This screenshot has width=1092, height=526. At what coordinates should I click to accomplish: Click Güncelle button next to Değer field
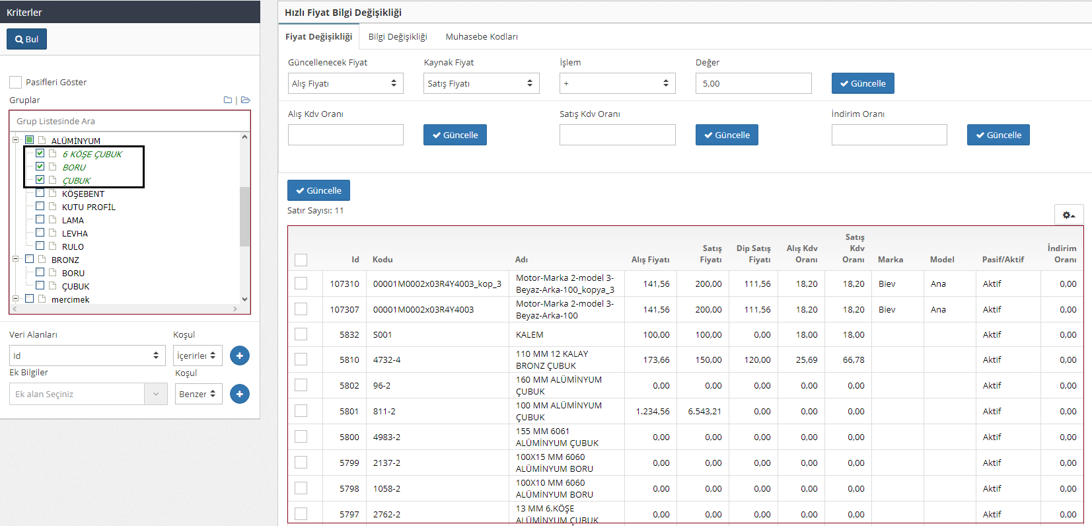pyautogui.click(x=863, y=83)
